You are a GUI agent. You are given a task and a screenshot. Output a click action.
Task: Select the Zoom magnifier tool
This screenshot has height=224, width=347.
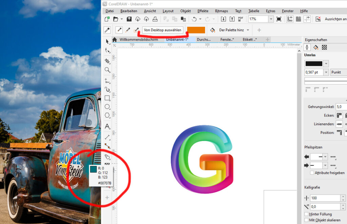[x=107, y=70]
